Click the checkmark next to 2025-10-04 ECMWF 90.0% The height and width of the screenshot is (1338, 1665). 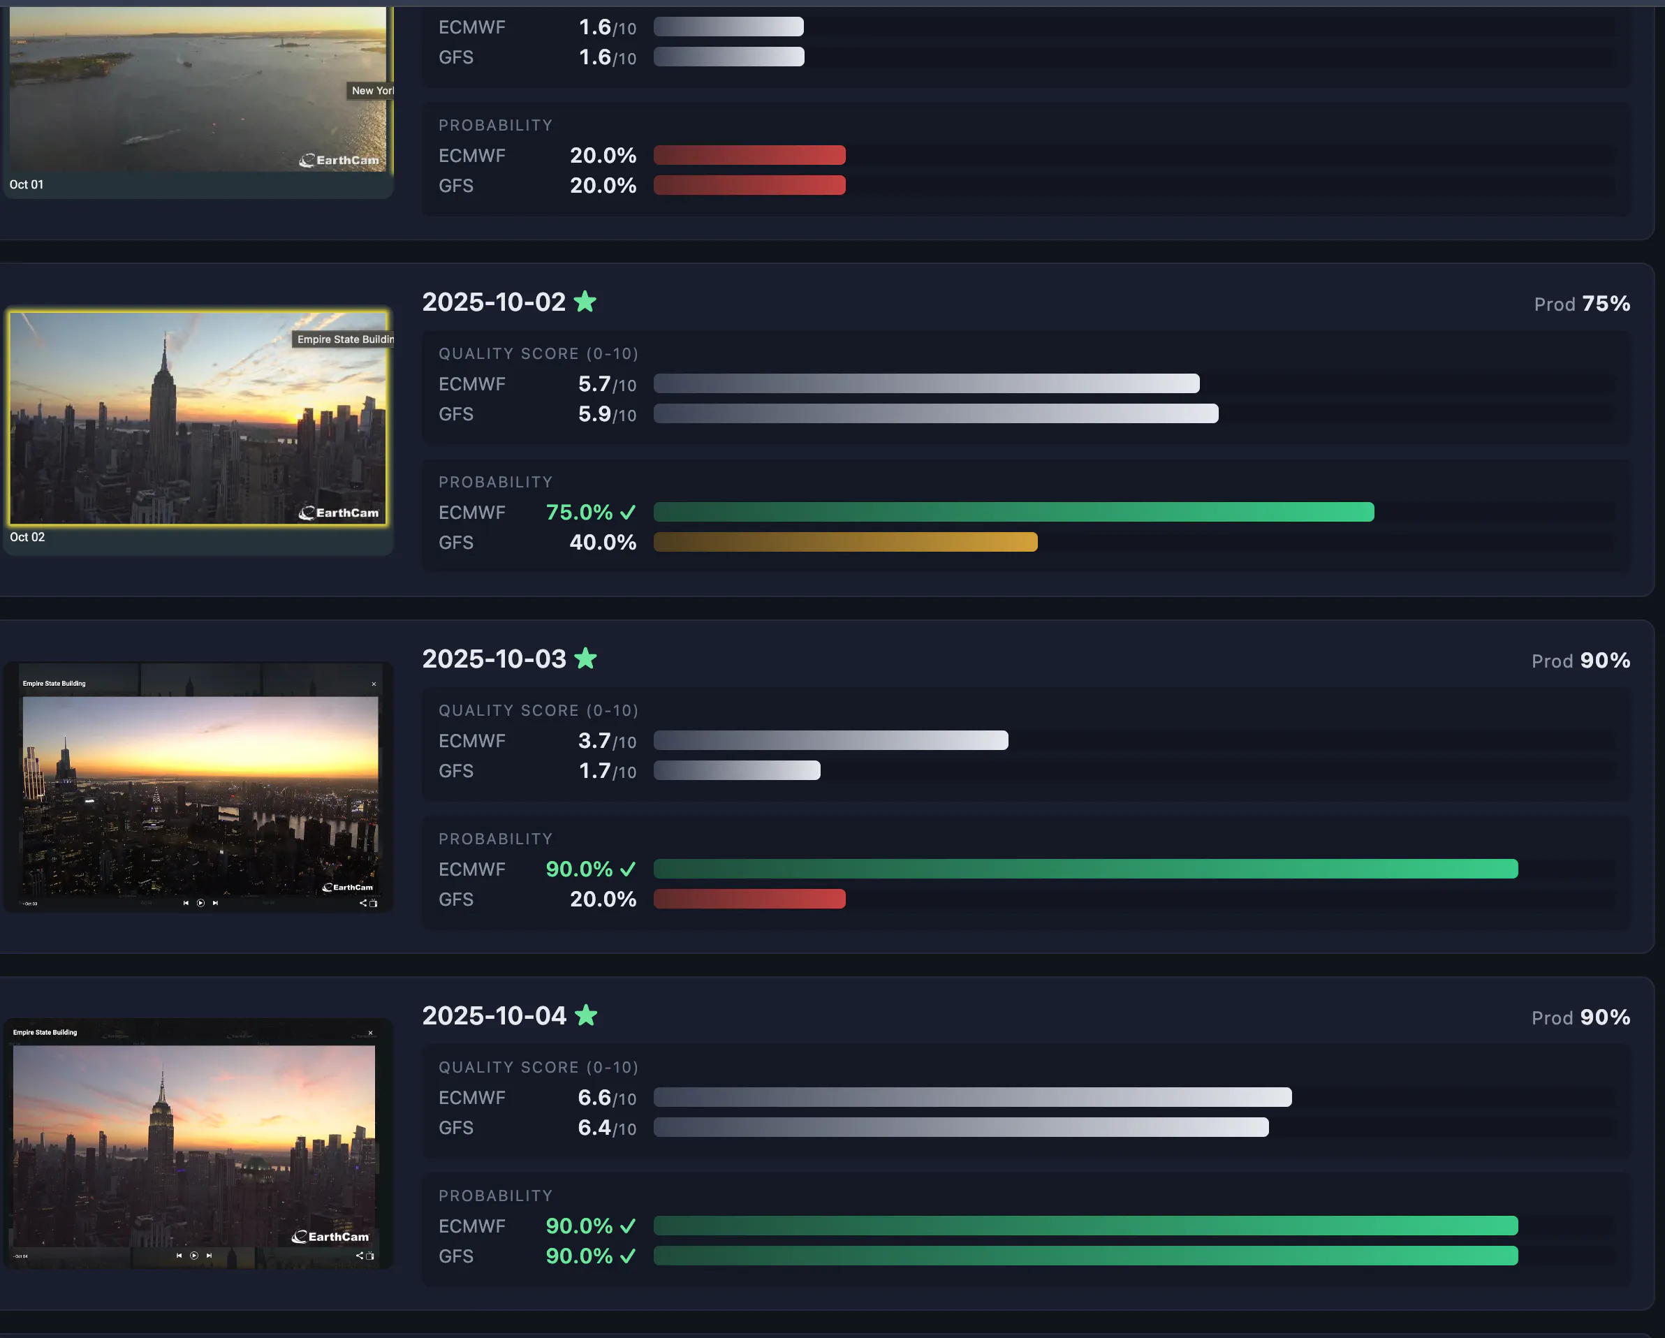[628, 1226]
